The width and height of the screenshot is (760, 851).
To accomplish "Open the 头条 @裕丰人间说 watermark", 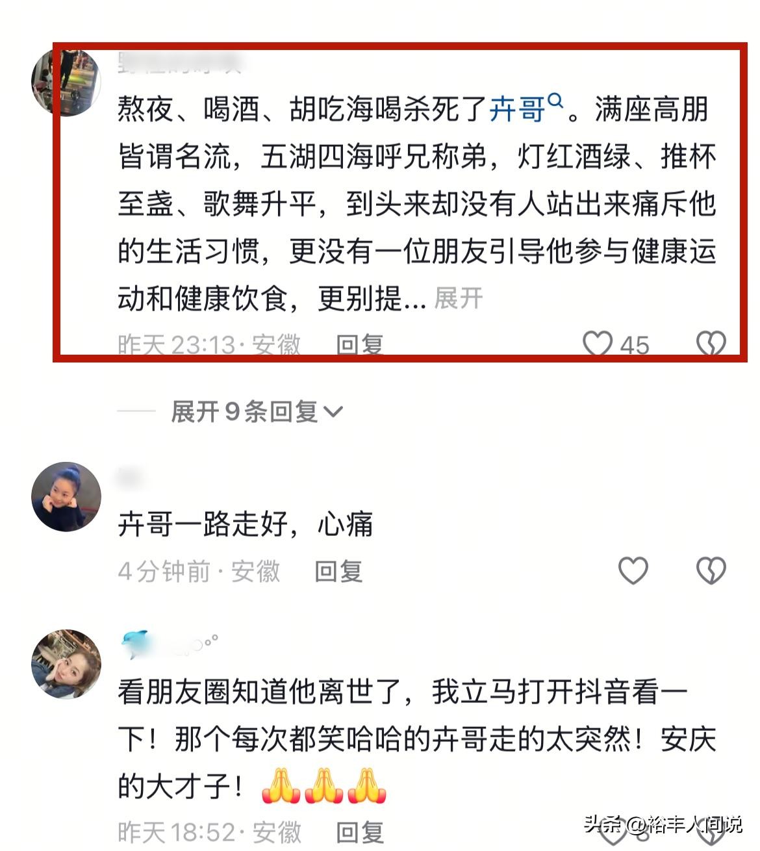I will point(663,824).
